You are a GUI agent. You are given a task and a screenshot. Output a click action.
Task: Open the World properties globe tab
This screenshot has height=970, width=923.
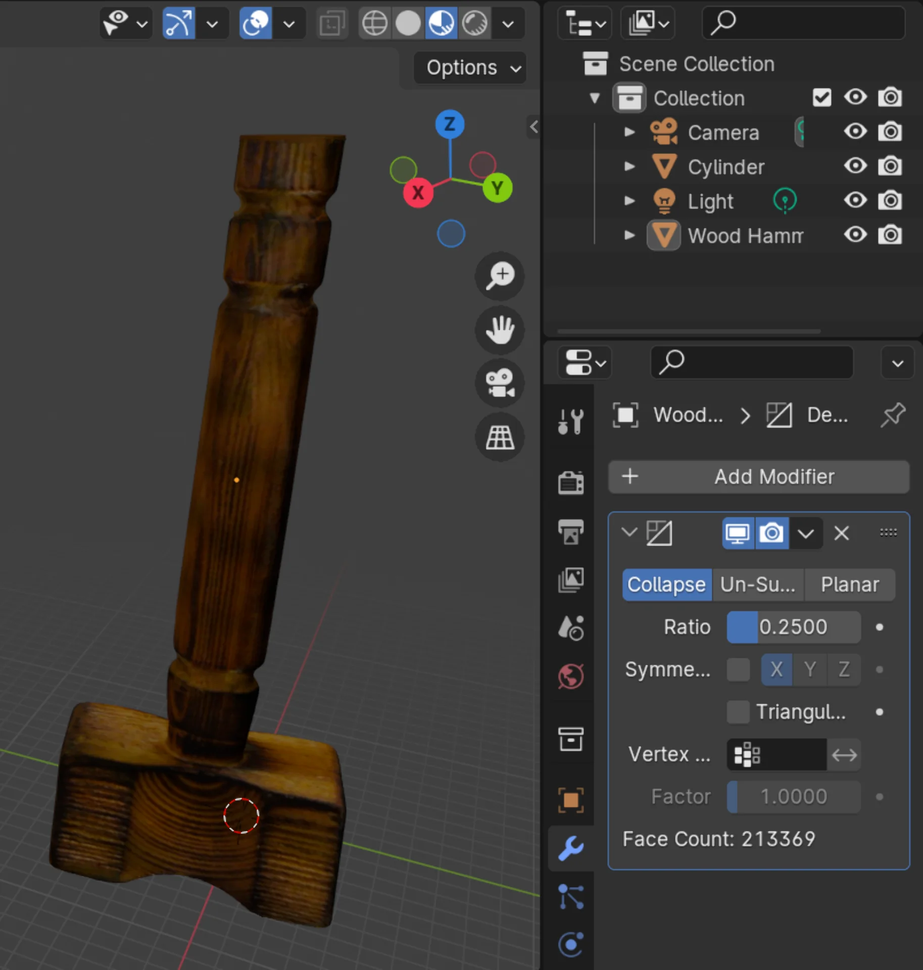pyautogui.click(x=571, y=676)
